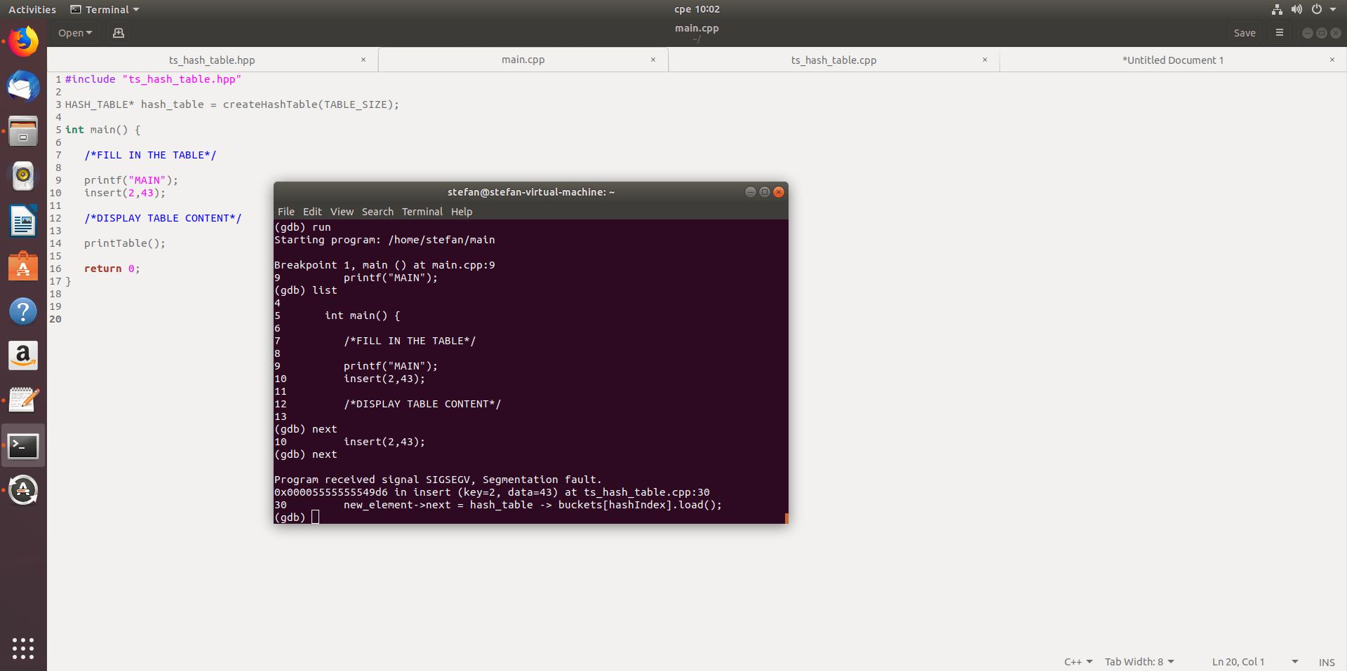The height and width of the screenshot is (671, 1347).
Task: Open the C++ syntax highlighting dropdown
Action: click(1078, 661)
